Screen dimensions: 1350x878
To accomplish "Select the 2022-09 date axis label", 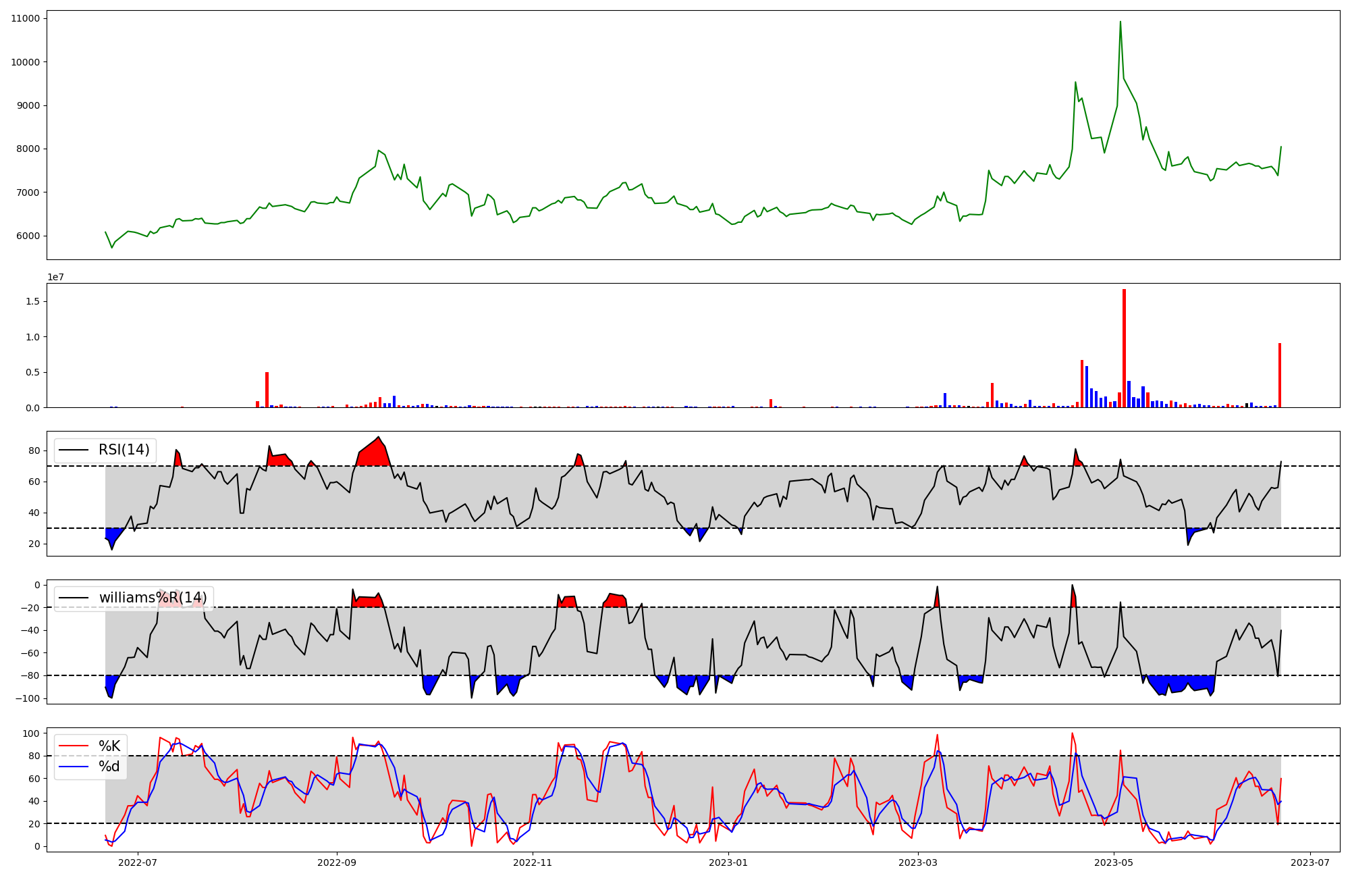I will coord(336,862).
